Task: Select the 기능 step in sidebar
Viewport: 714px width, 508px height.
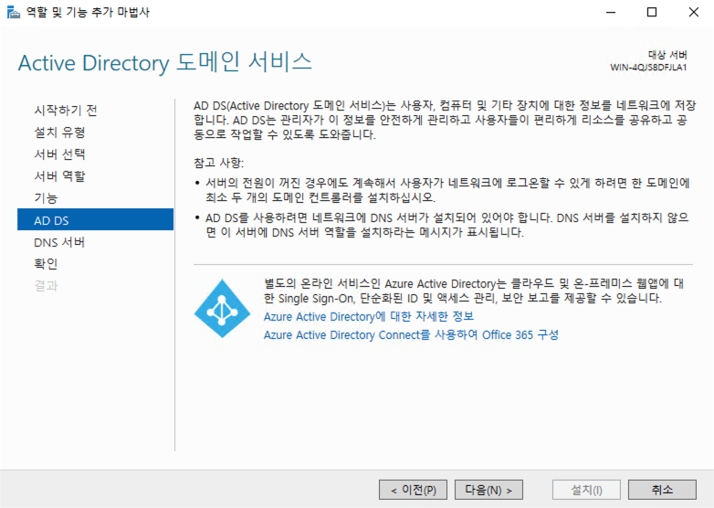Action: (46, 197)
